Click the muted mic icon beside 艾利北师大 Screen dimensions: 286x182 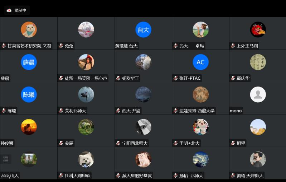click(x=61, y=111)
